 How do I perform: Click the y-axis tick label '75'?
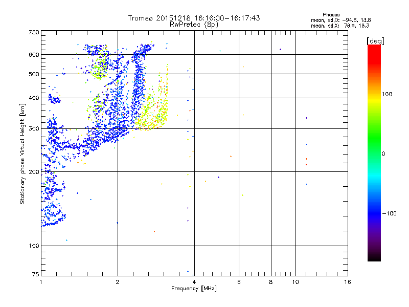pyautogui.click(x=36, y=274)
